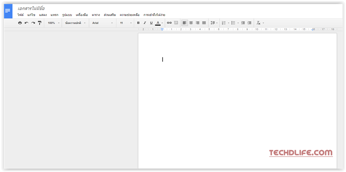The image size is (346, 172).
Task: Open the ไฟล์ menu
Action: click(x=21, y=15)
